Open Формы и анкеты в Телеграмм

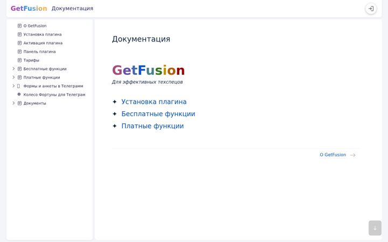53,86
